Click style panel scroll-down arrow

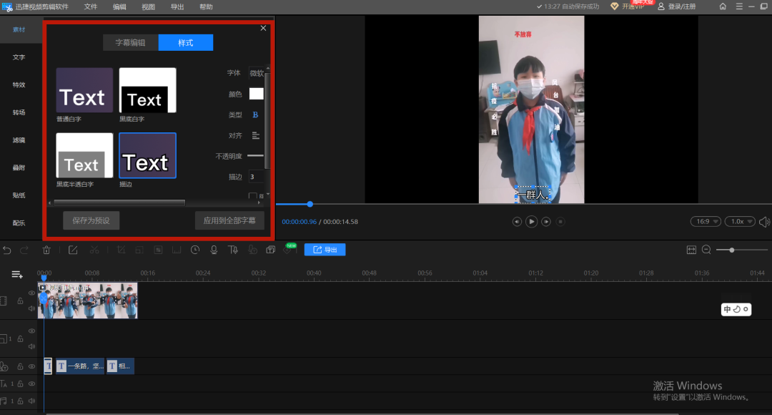[268, 195]
